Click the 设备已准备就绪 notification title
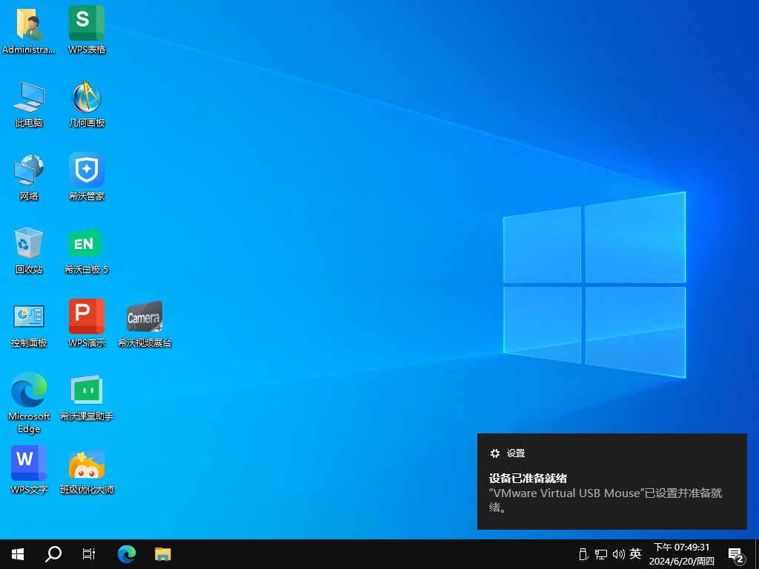 (528, 479)
